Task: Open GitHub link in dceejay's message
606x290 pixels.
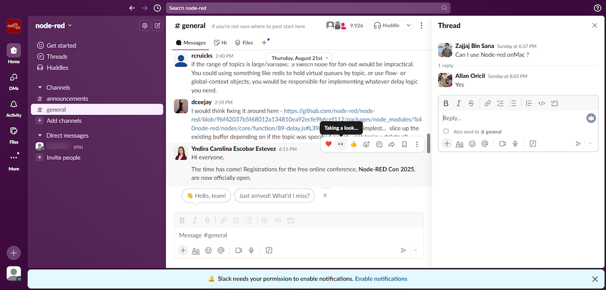Action: click(307, 119)
